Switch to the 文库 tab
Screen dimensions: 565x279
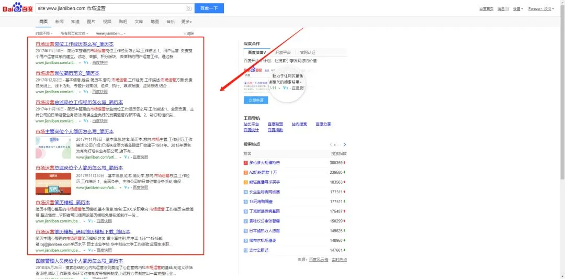tap(139, 21)
